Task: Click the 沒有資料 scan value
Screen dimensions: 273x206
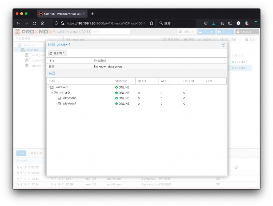Action: (x=100, y=61)
